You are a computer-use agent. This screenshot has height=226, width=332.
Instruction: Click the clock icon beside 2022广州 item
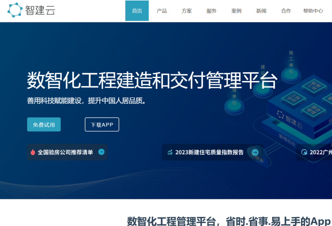point(304,152)
